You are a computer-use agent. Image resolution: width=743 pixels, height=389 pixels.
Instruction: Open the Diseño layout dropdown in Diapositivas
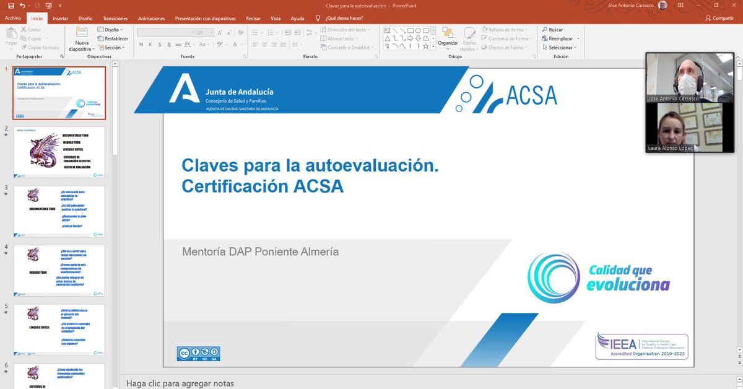[x=110, y=30]
